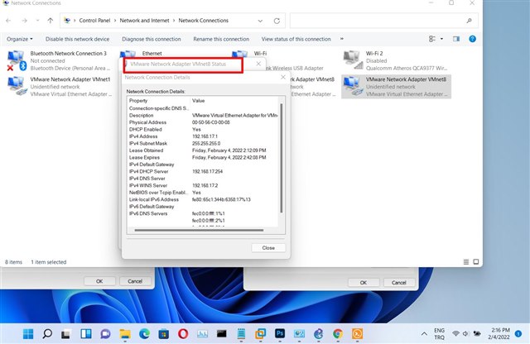Close the Network Connection Details dialog button
530x344 pixels.
point(268,248)
